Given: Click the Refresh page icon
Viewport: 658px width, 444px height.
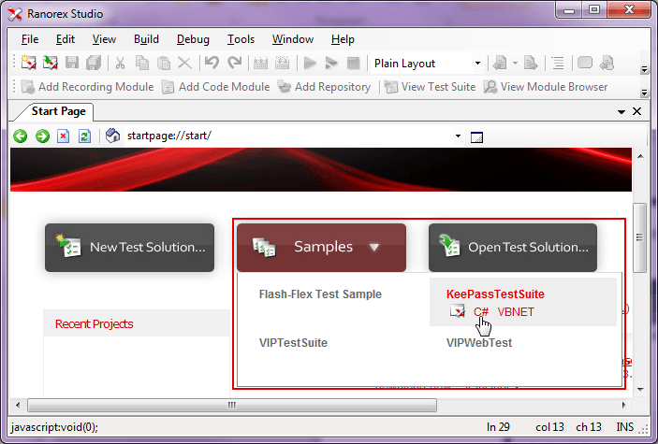Looking at the screenshot, I should 85,136.
